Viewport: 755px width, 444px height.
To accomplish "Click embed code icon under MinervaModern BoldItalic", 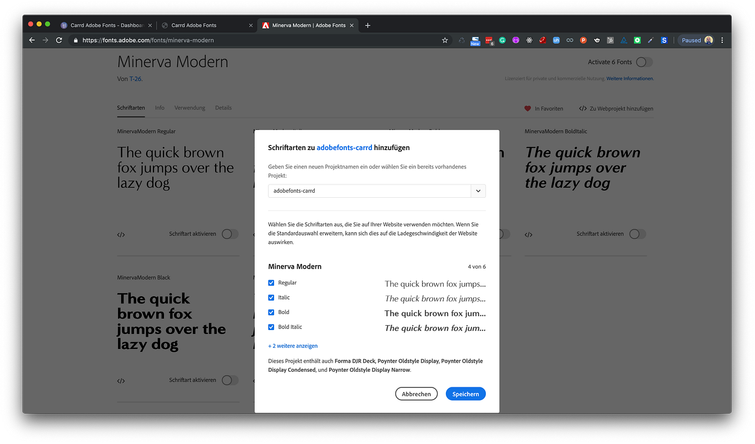I will [529, 235].
